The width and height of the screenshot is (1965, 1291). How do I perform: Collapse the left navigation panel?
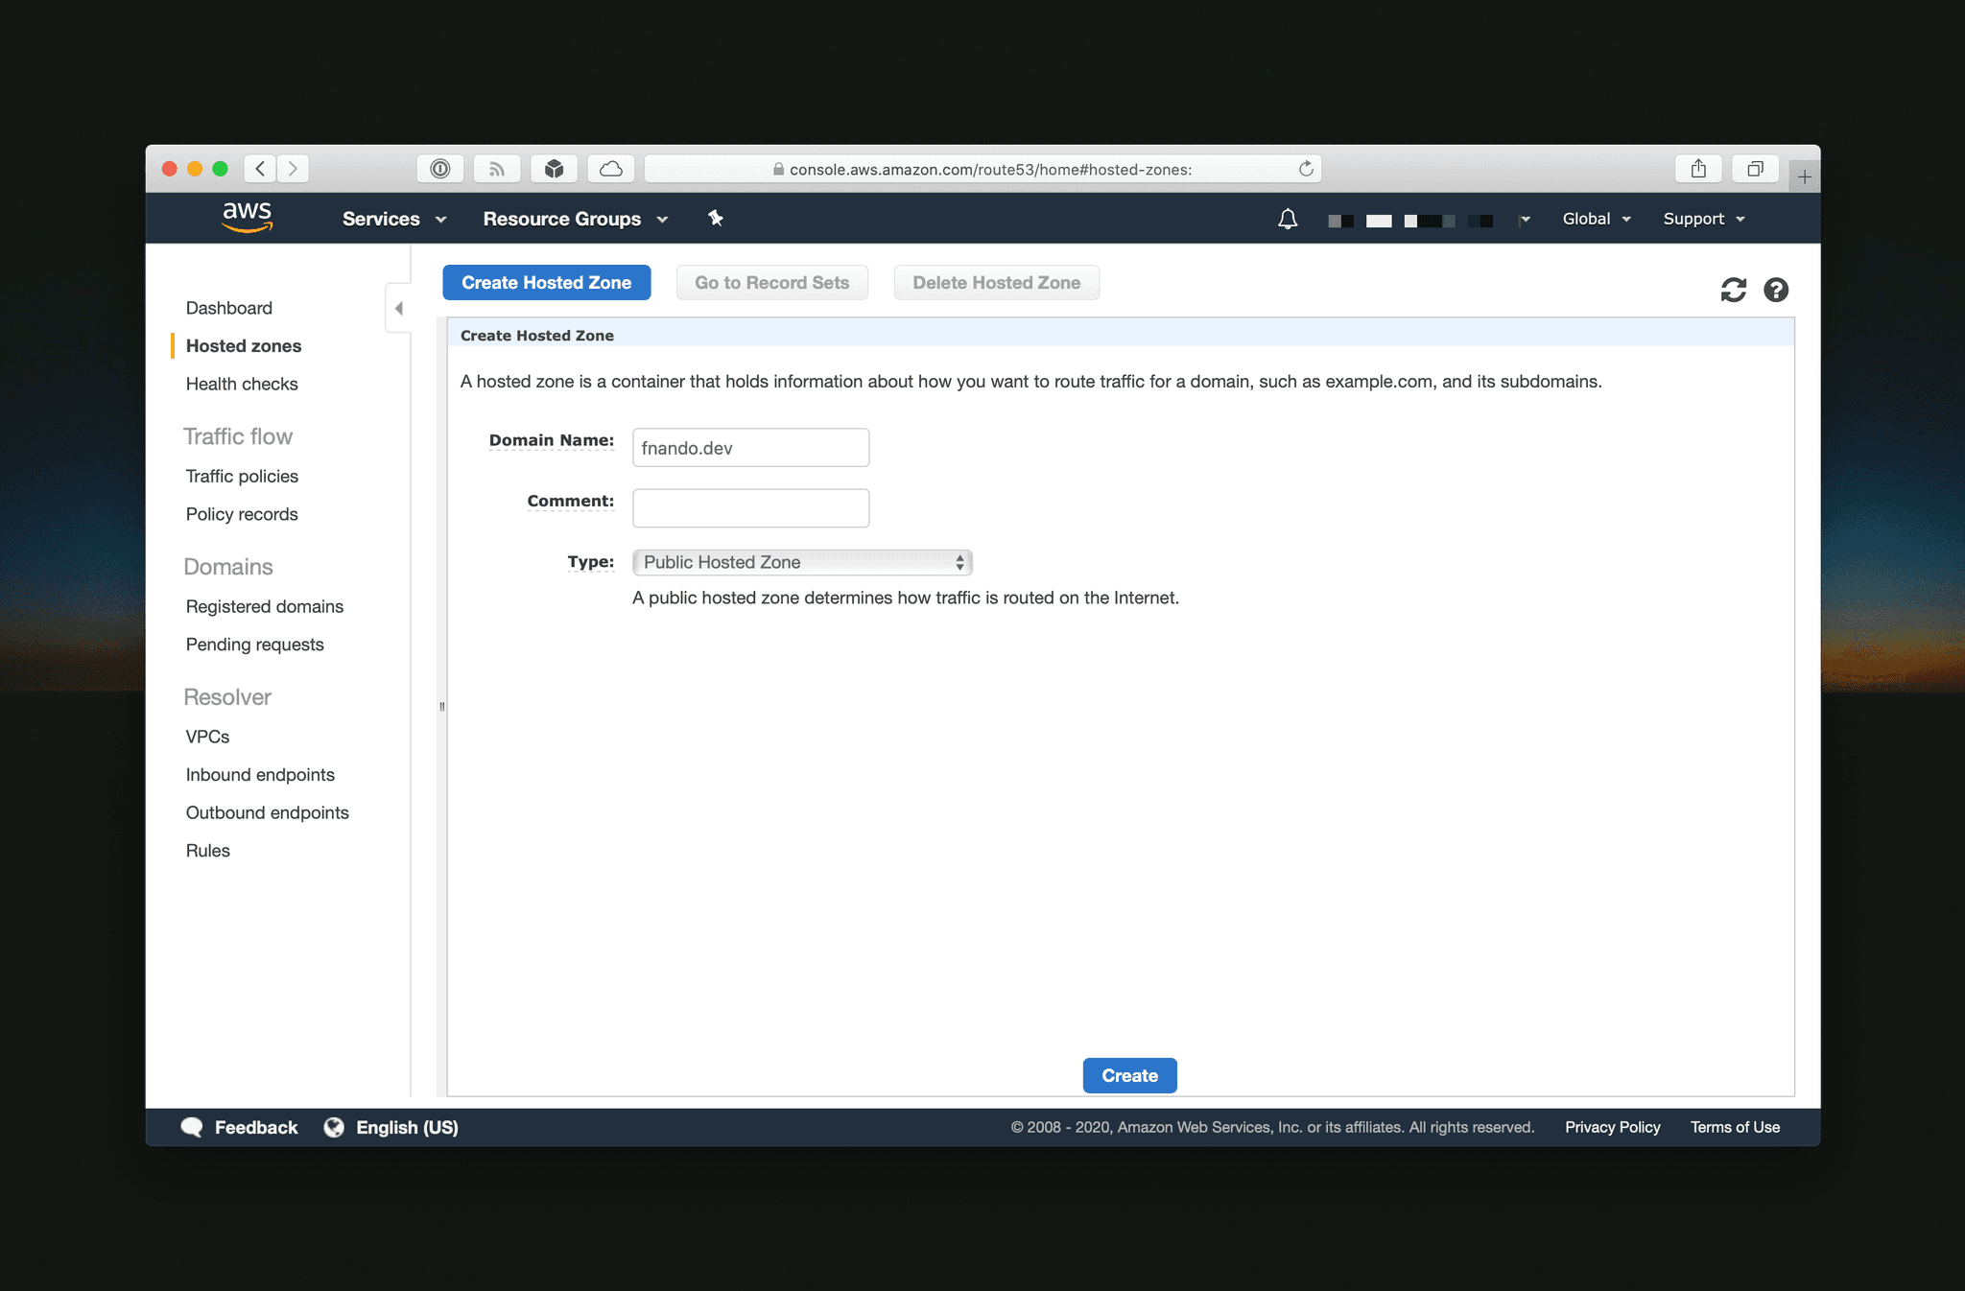(x=398, y=307)
